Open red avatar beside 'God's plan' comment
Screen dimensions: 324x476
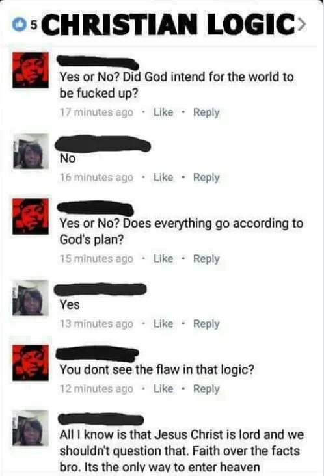31,217
